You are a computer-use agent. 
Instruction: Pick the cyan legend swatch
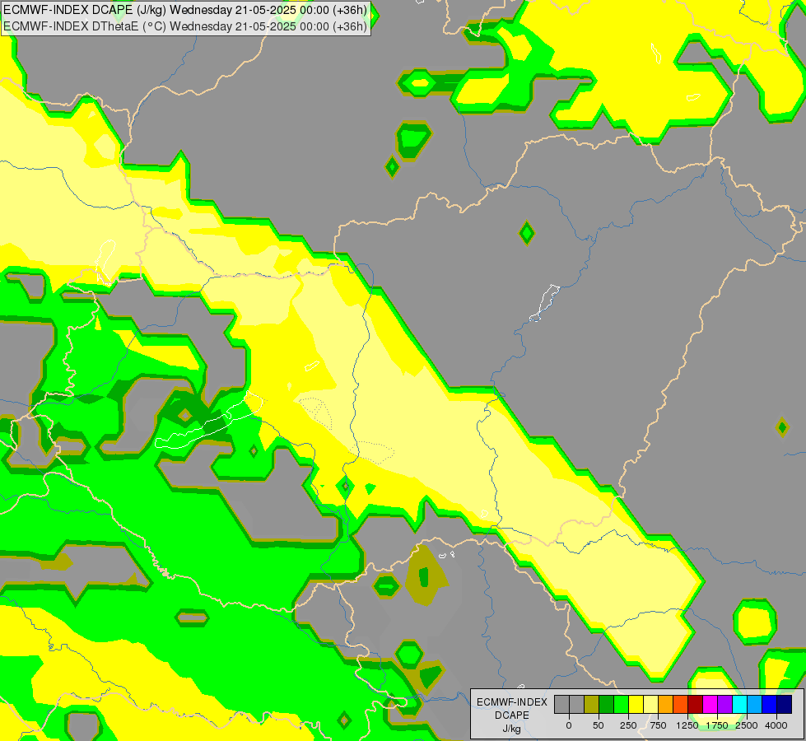pyautogui.click(x=739, y=704)
